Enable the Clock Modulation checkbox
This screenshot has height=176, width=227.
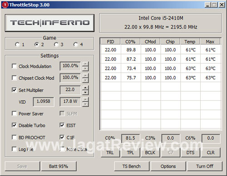point(14,66)
